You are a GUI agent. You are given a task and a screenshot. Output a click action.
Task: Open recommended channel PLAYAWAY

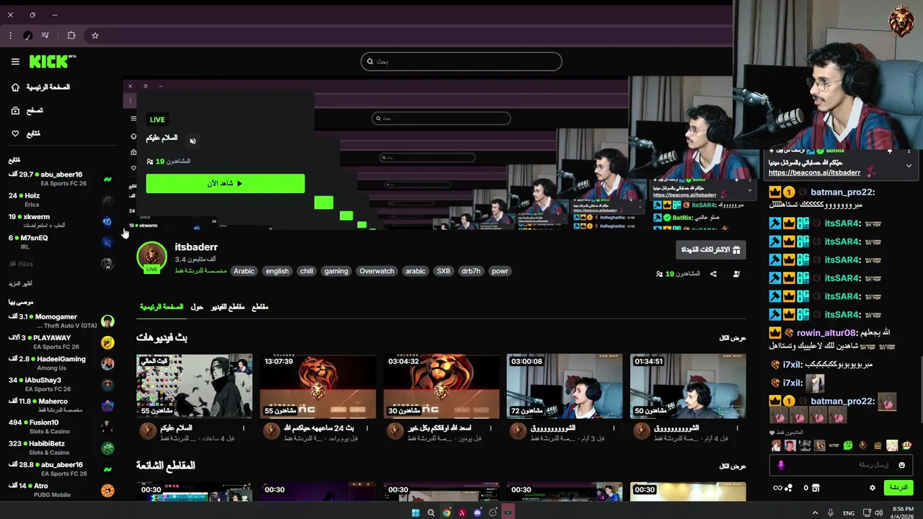[61, 342]
